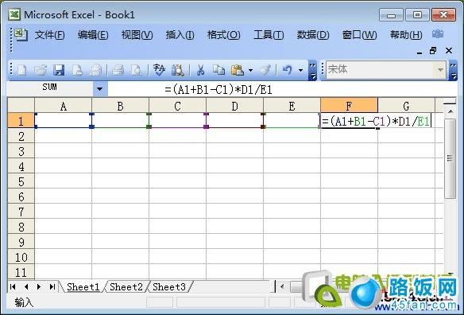
Task: Open the 宋体 font dropdown
Action: pyautogui.click(x=440, y=70)
